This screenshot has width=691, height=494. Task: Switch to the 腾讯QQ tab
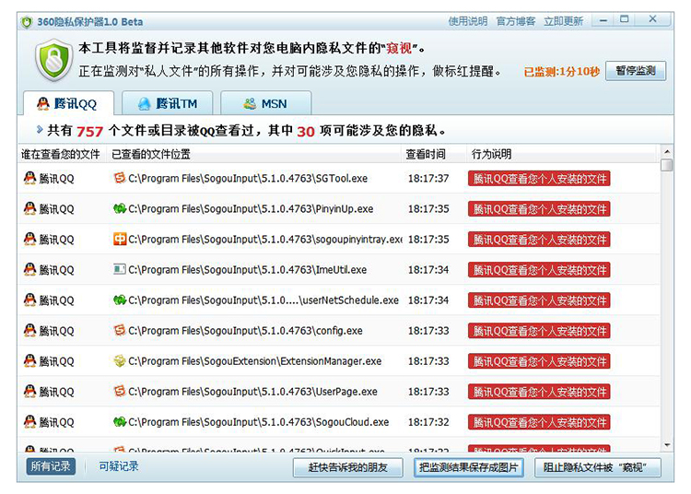68,103
